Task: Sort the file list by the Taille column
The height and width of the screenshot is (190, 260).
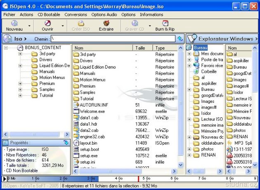Action: pos(143,48)
